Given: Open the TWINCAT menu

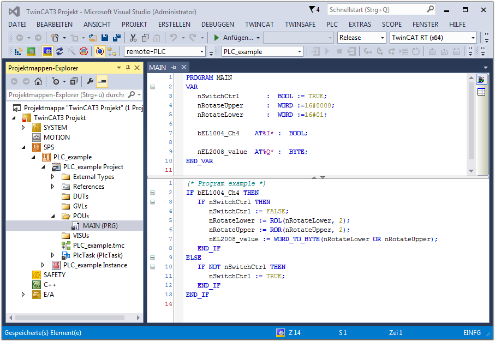Looking at the screenshot, I should (259, 24).
